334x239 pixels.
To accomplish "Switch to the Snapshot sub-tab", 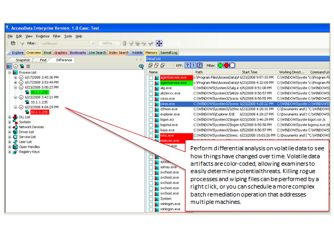I will pyautogui.click(x=23, y=60).
